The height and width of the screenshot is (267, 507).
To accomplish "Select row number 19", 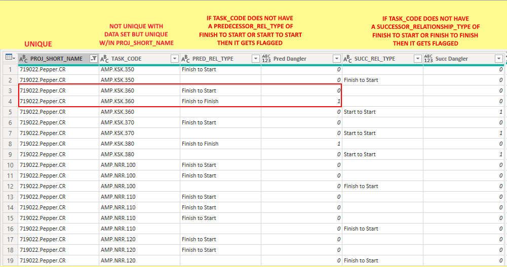I will (x=10, y=260).
